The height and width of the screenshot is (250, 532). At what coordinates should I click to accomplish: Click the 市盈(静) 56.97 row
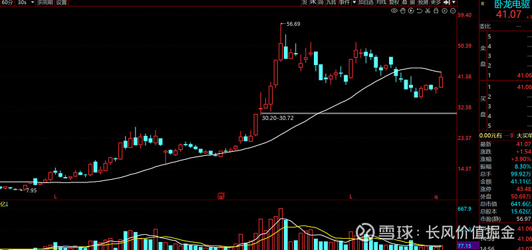click(505, 219)
